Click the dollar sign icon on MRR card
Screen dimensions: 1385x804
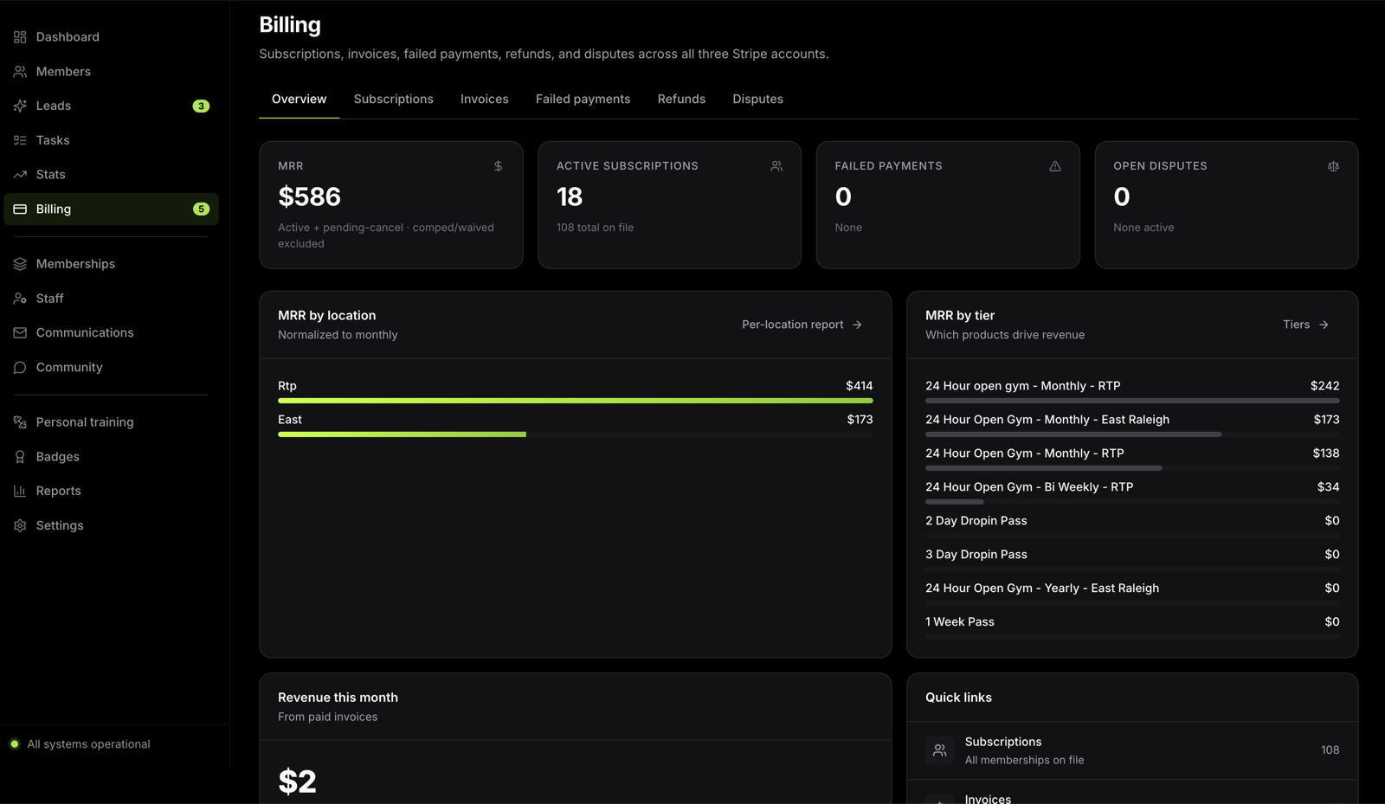coord(498,166)
